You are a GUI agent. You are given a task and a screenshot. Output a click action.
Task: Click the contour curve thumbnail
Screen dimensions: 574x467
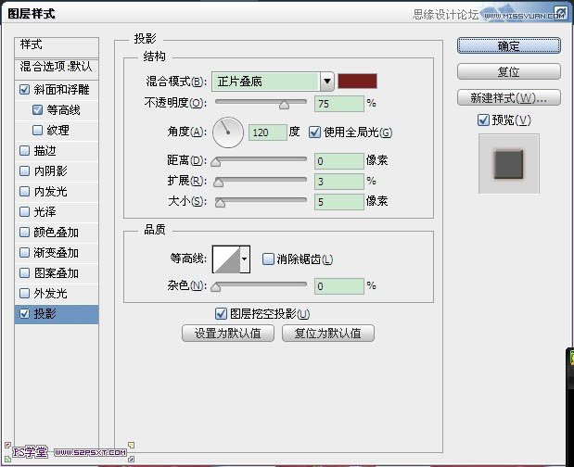[x=226, y=259]
